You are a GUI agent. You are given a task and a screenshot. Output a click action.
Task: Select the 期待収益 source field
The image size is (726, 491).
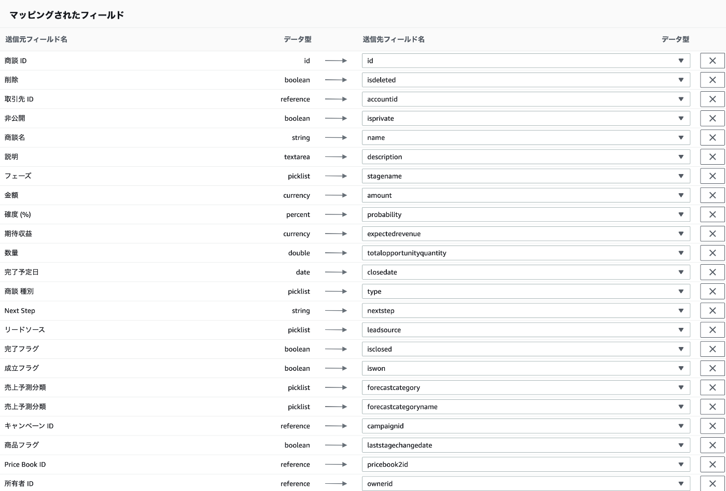(18, 234)
